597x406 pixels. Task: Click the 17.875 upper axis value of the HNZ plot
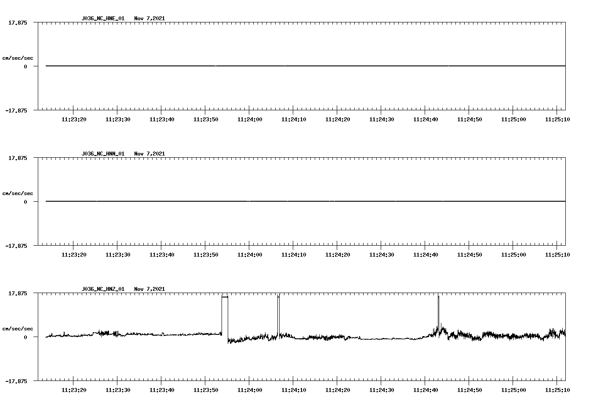(x=18, y=293)
